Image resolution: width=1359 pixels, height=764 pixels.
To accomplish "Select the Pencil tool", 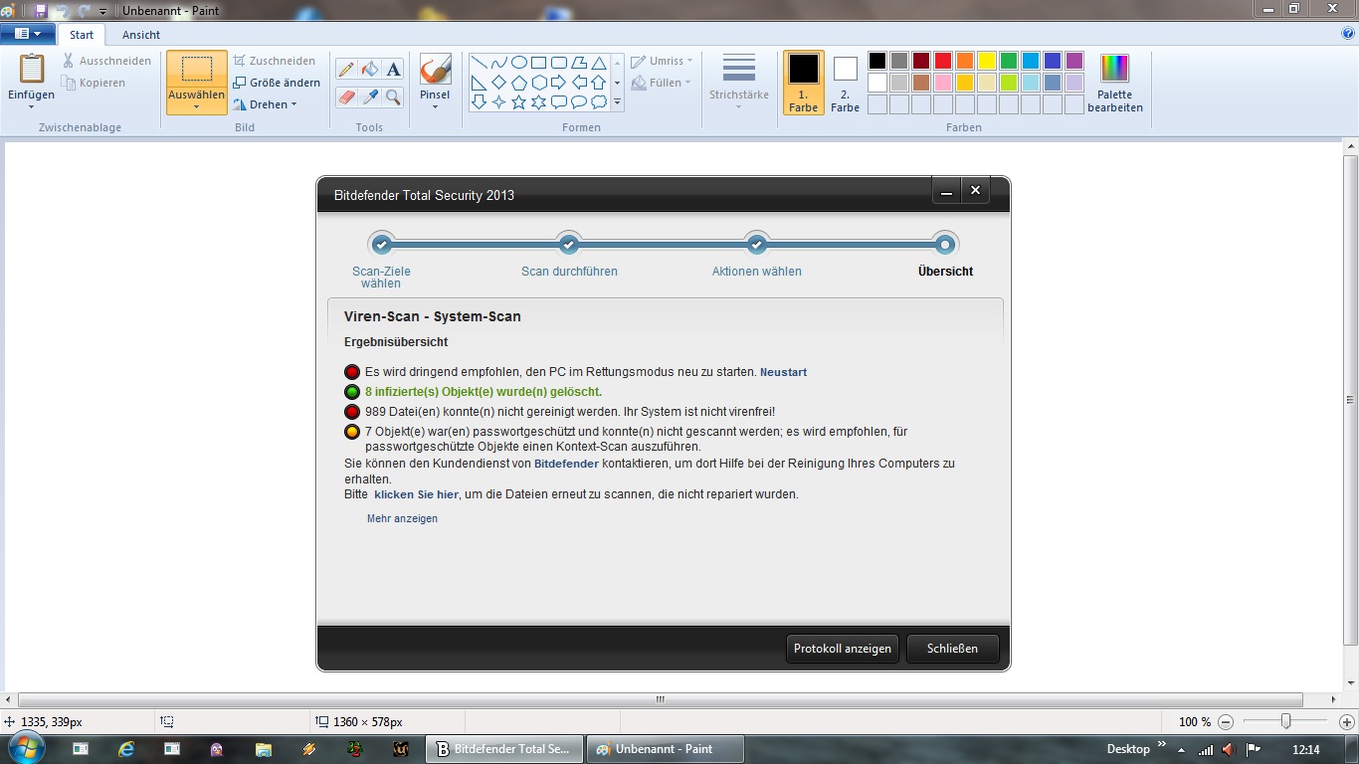I will pyautogui.click(x=346, y=70).
